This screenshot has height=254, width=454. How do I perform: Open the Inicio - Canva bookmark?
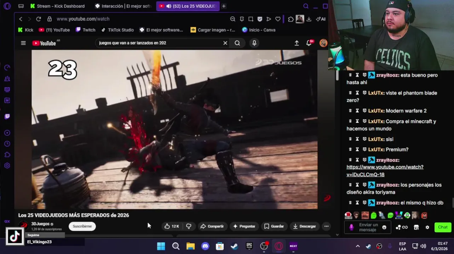[258, 30]
